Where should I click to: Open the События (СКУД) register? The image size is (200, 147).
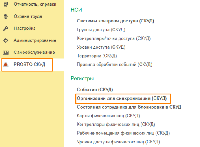95,89
